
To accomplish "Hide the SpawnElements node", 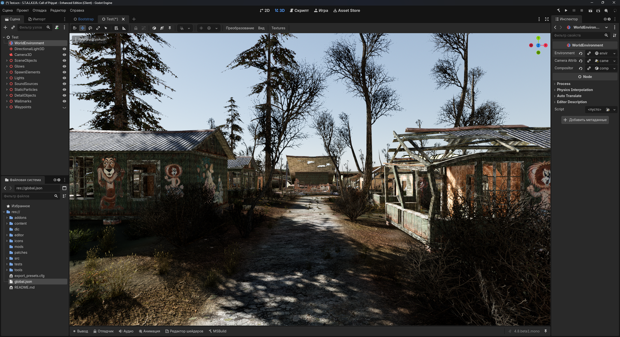I will click(x=64, y=72).
